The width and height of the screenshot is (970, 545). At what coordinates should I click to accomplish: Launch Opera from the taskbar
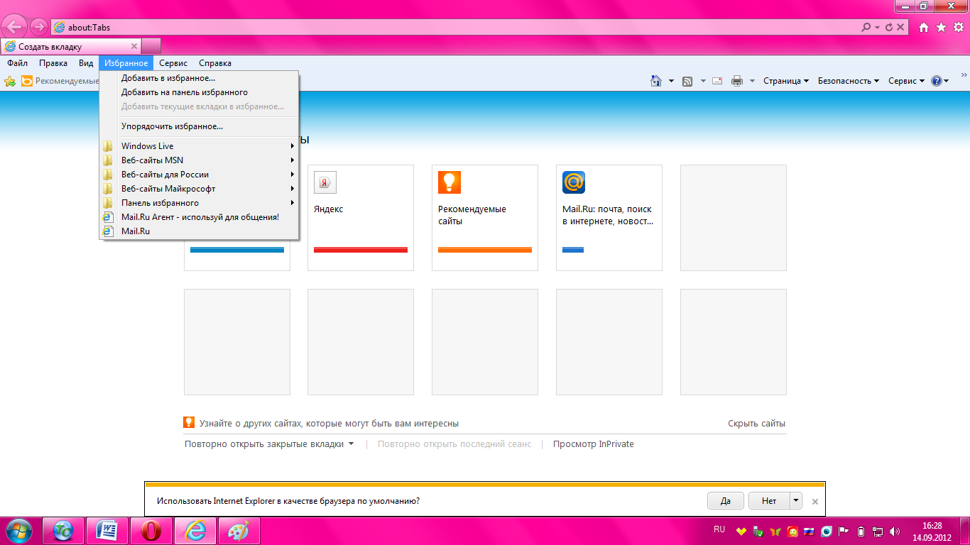click(151, 530)
